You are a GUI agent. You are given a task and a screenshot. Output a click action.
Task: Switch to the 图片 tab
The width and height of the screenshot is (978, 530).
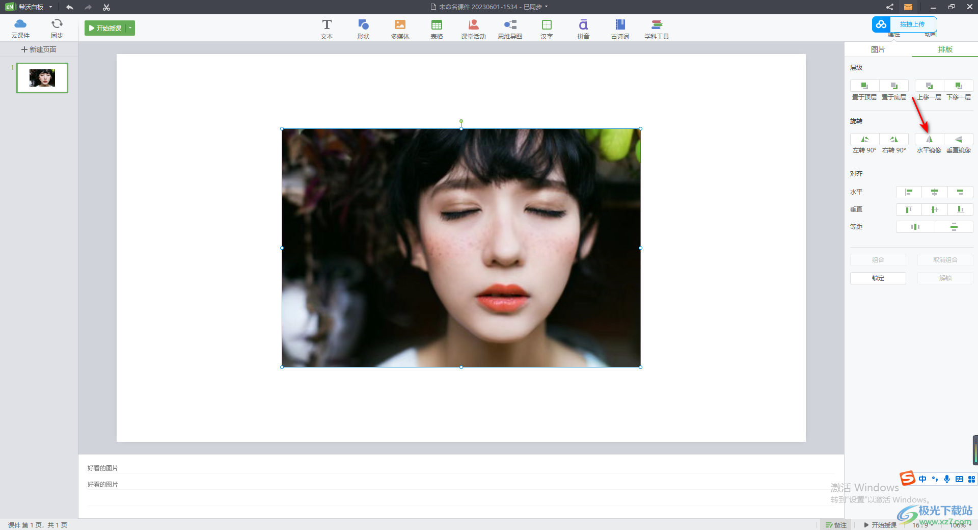click(x=878, y=49)
